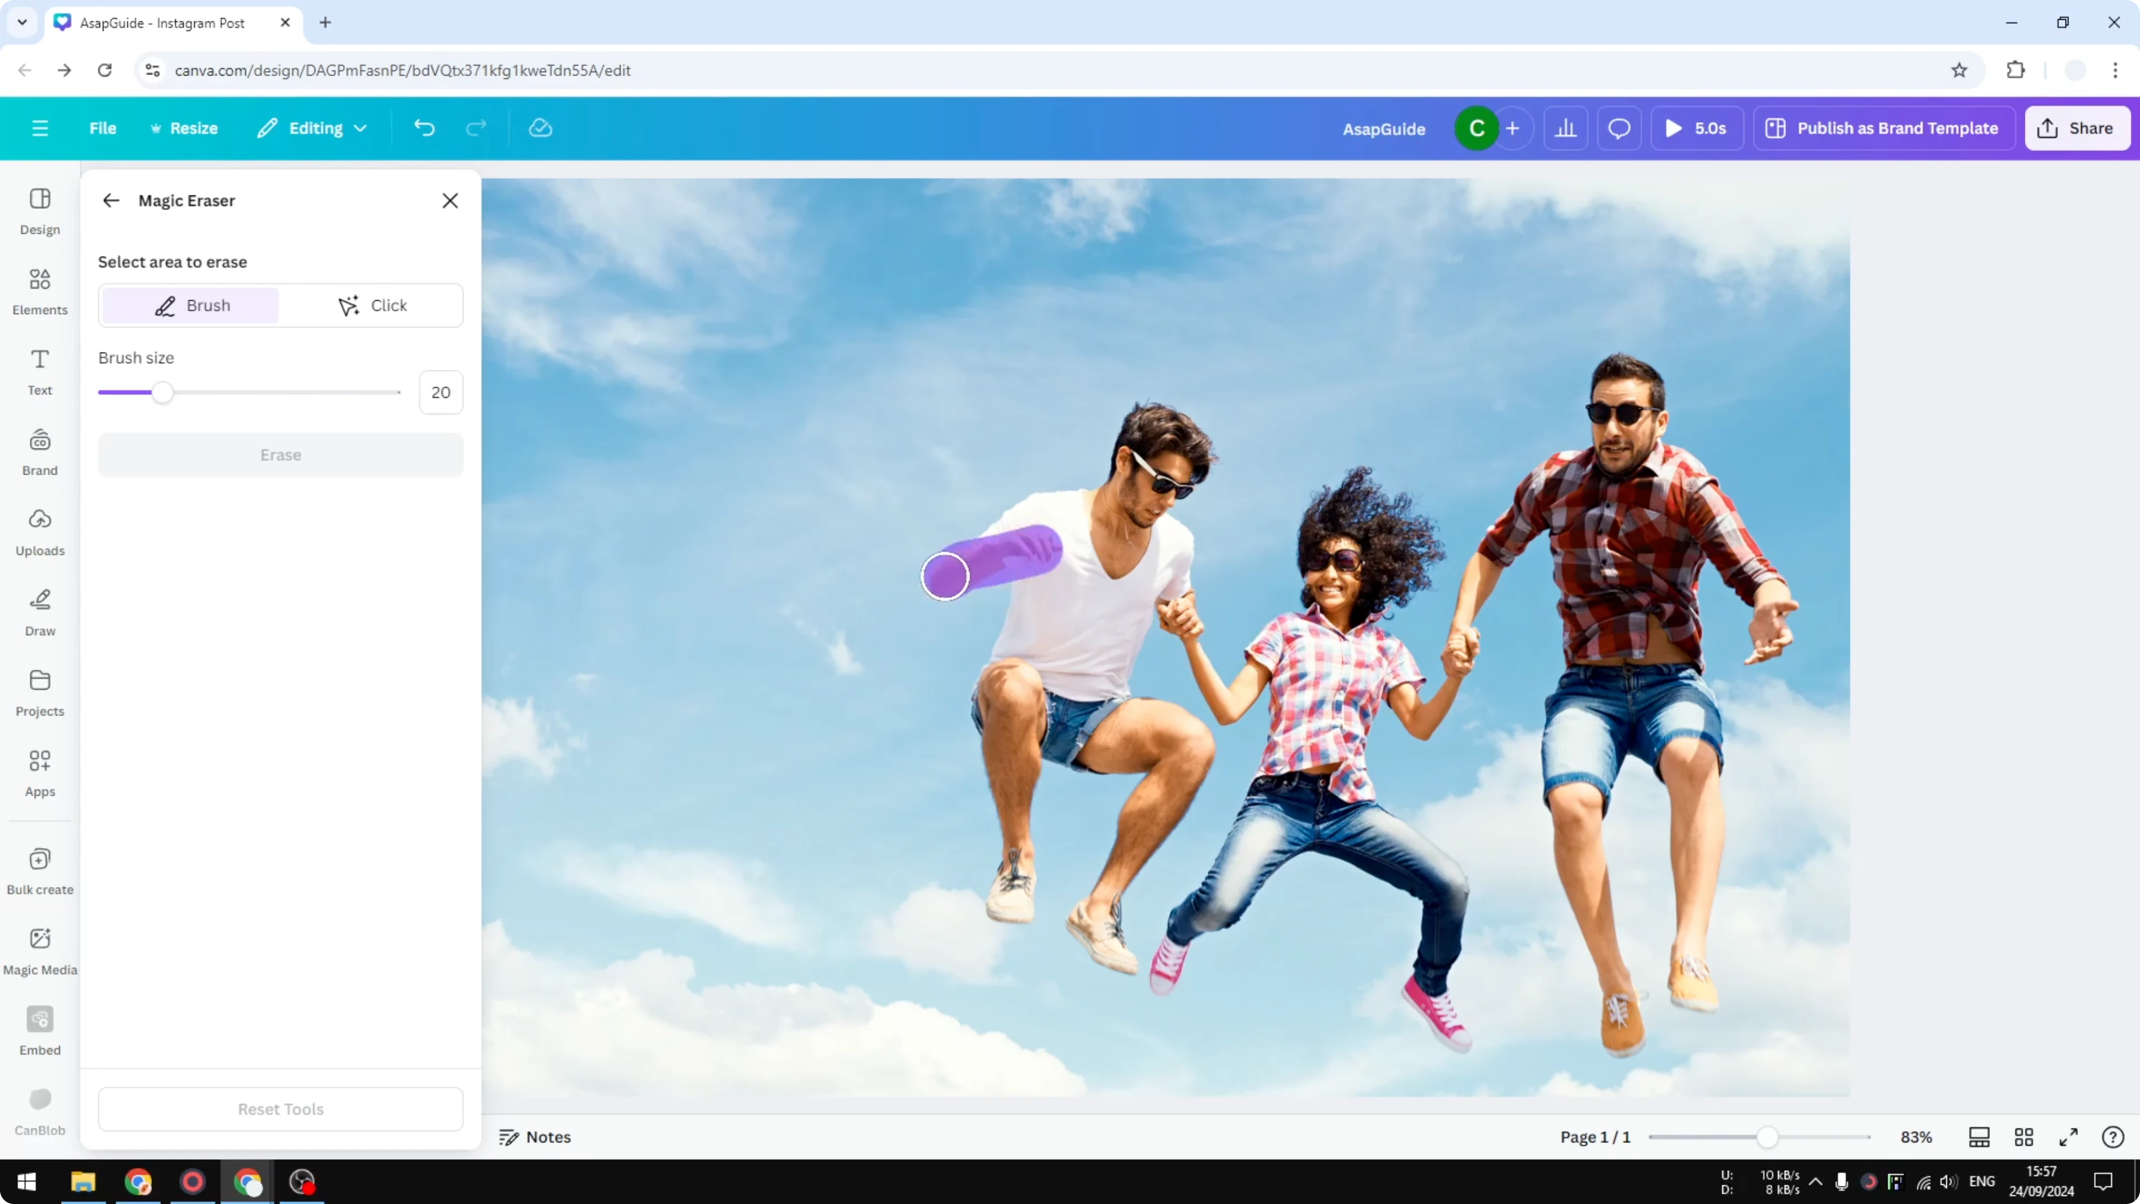
Task: Open the main hamburger menu
Action: point(40,128)
